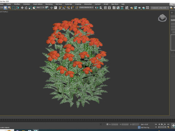Open Scripting menu

point(78,4)
